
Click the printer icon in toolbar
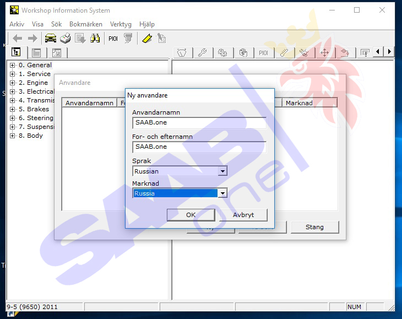click(66, 38)
